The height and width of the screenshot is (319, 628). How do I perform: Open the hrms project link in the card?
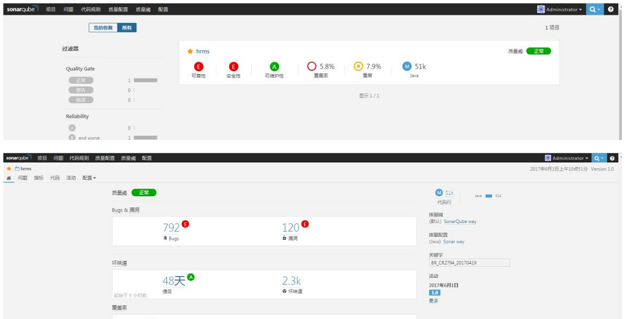coord(203,51)
